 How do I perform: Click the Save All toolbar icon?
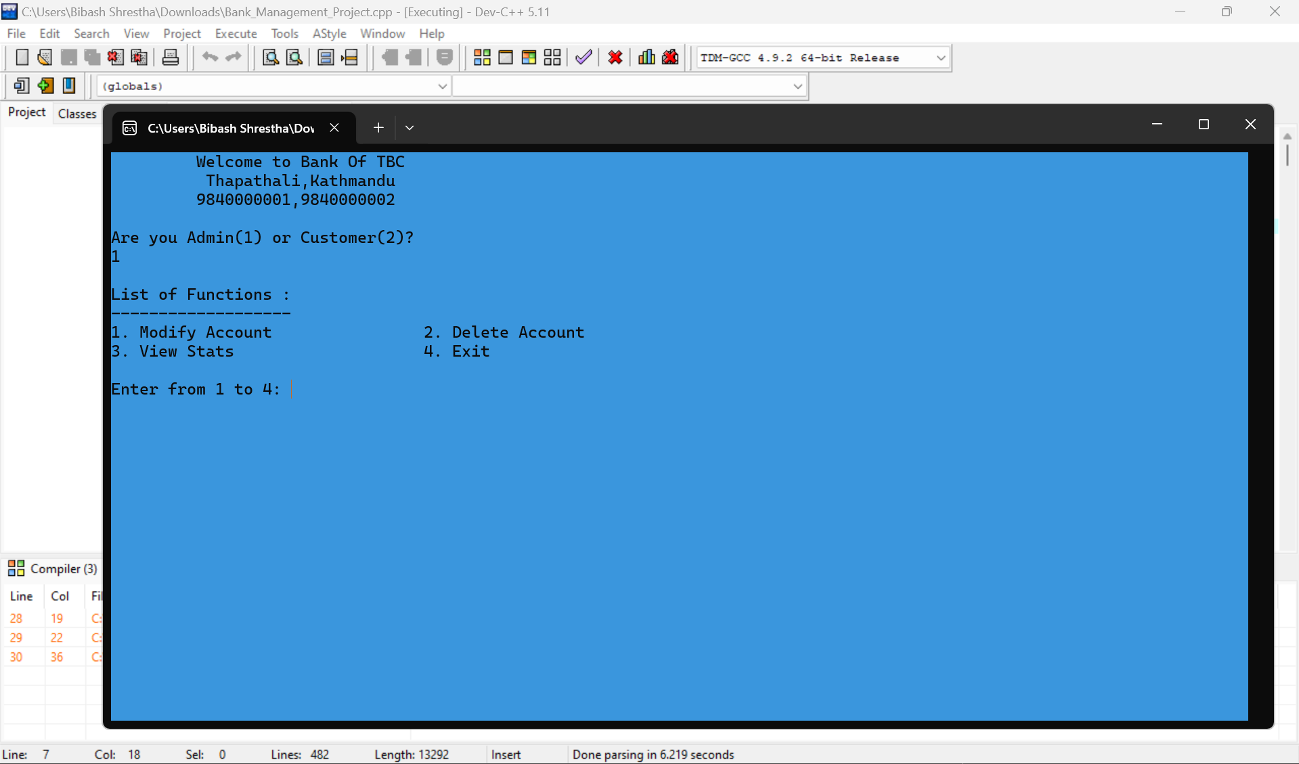[x=92, y=58]
